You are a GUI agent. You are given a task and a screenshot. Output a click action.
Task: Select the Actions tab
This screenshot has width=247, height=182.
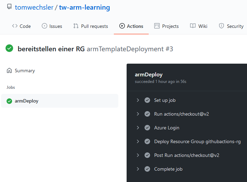coord(131,26)
